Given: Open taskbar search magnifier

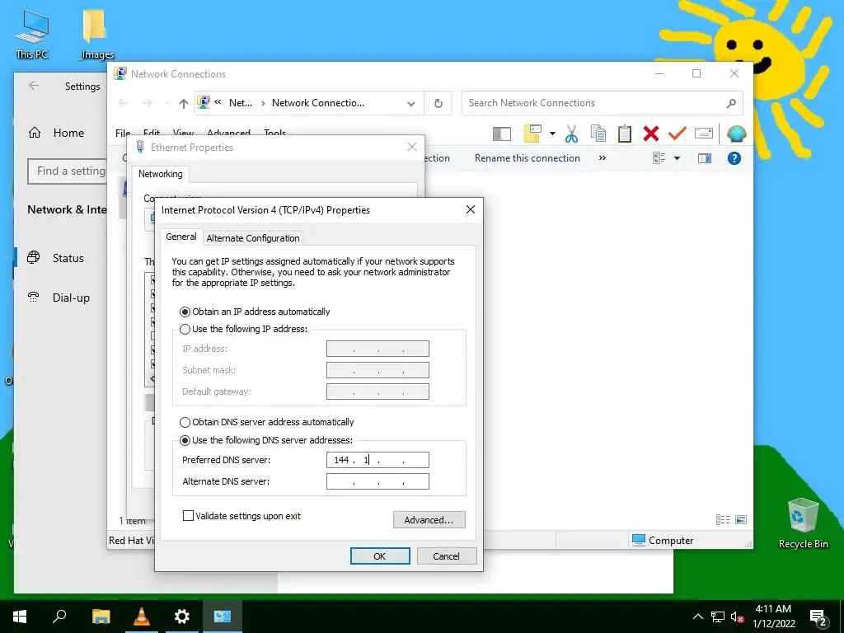Looking at the screenshot, I should tap(59, 617).
